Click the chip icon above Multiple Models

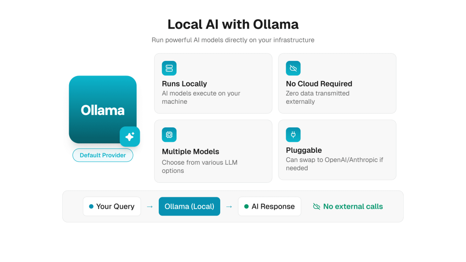pyautogui.click(x=169, y=135)
